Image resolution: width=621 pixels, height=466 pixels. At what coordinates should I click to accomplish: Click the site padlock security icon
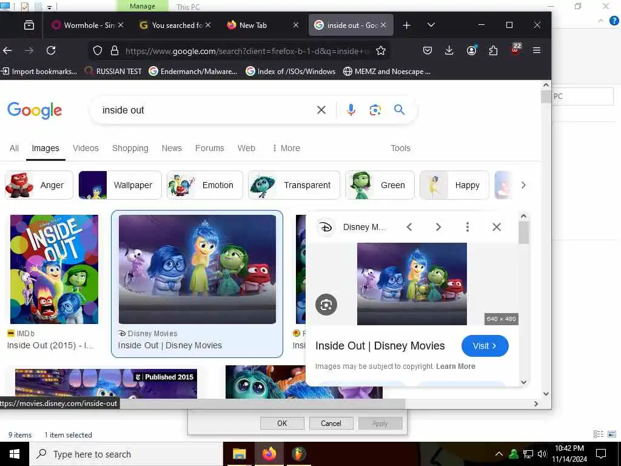[115, 51]
